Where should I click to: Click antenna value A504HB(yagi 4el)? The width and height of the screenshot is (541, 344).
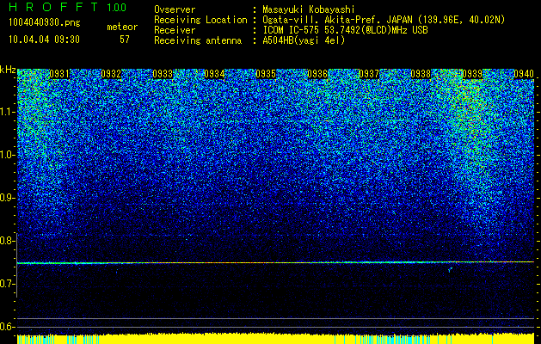click(304, 40)
